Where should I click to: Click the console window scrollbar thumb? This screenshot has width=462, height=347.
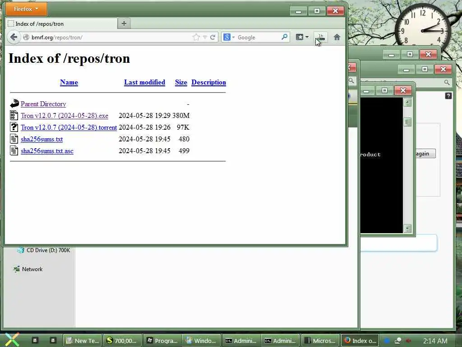pos(407,122)
